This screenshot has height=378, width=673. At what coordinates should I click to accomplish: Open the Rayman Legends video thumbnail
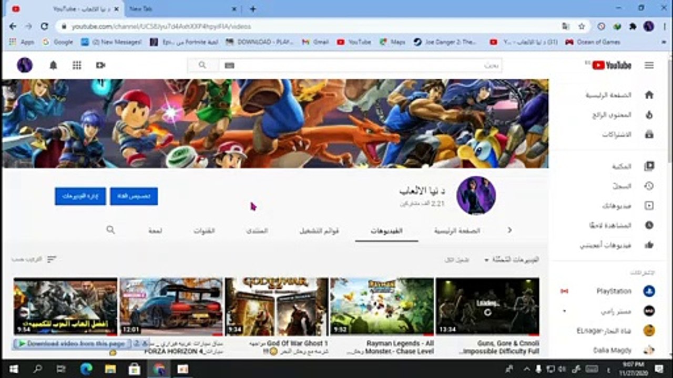[x=382, y=307]
